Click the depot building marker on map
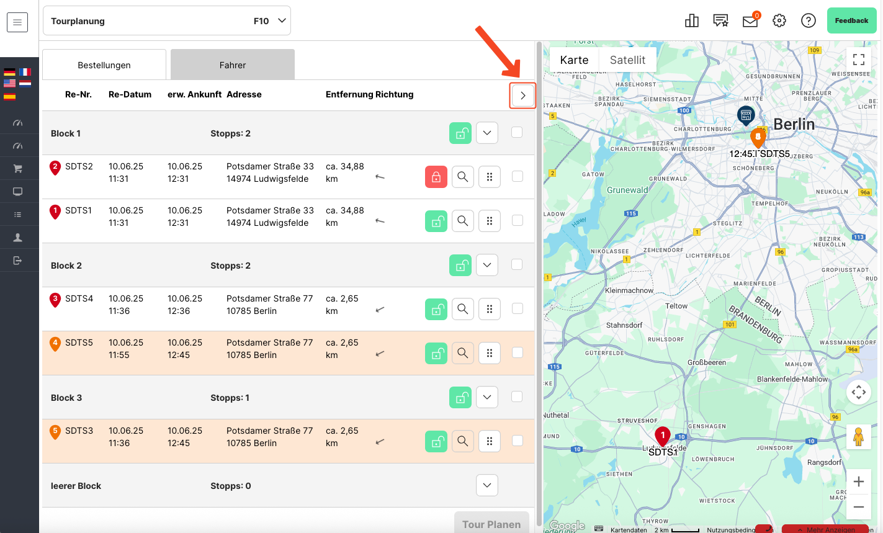 745,115
